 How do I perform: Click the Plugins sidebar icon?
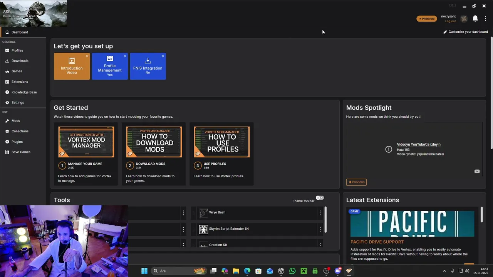pyautogui.click(x=7, y=142)
